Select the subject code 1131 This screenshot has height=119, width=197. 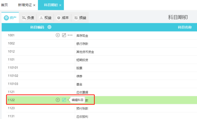point(11,116)
